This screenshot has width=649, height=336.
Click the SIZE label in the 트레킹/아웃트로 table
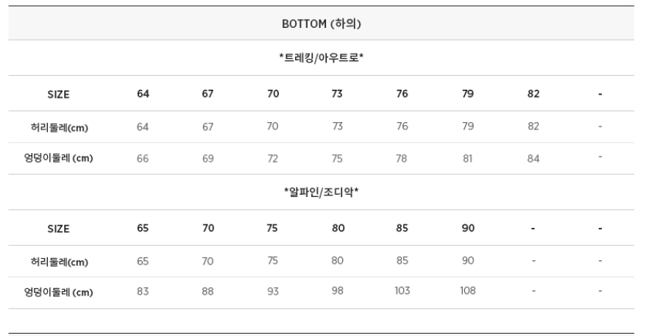pyautogui.click(x=59, y=94)
